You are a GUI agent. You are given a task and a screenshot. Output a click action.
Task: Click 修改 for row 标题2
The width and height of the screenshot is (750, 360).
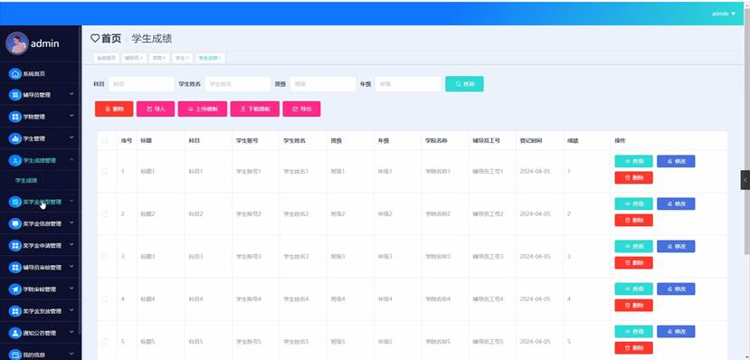pos(676,204)
